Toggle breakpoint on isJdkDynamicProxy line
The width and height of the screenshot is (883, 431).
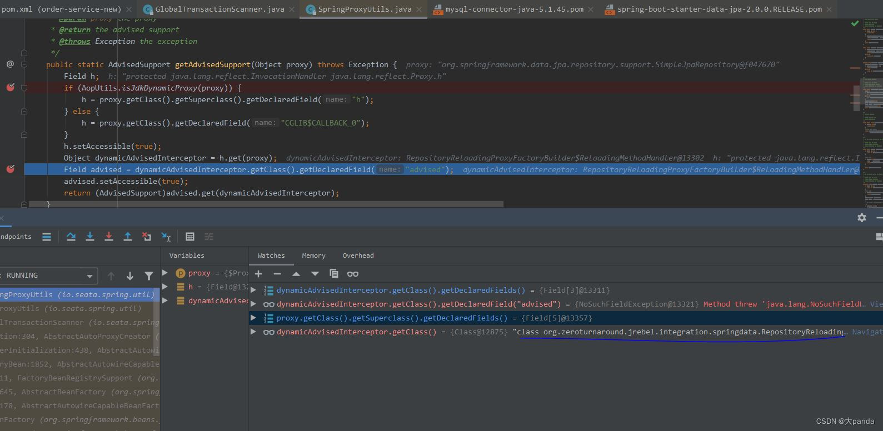pyautogui.click(x=10, y=87)
